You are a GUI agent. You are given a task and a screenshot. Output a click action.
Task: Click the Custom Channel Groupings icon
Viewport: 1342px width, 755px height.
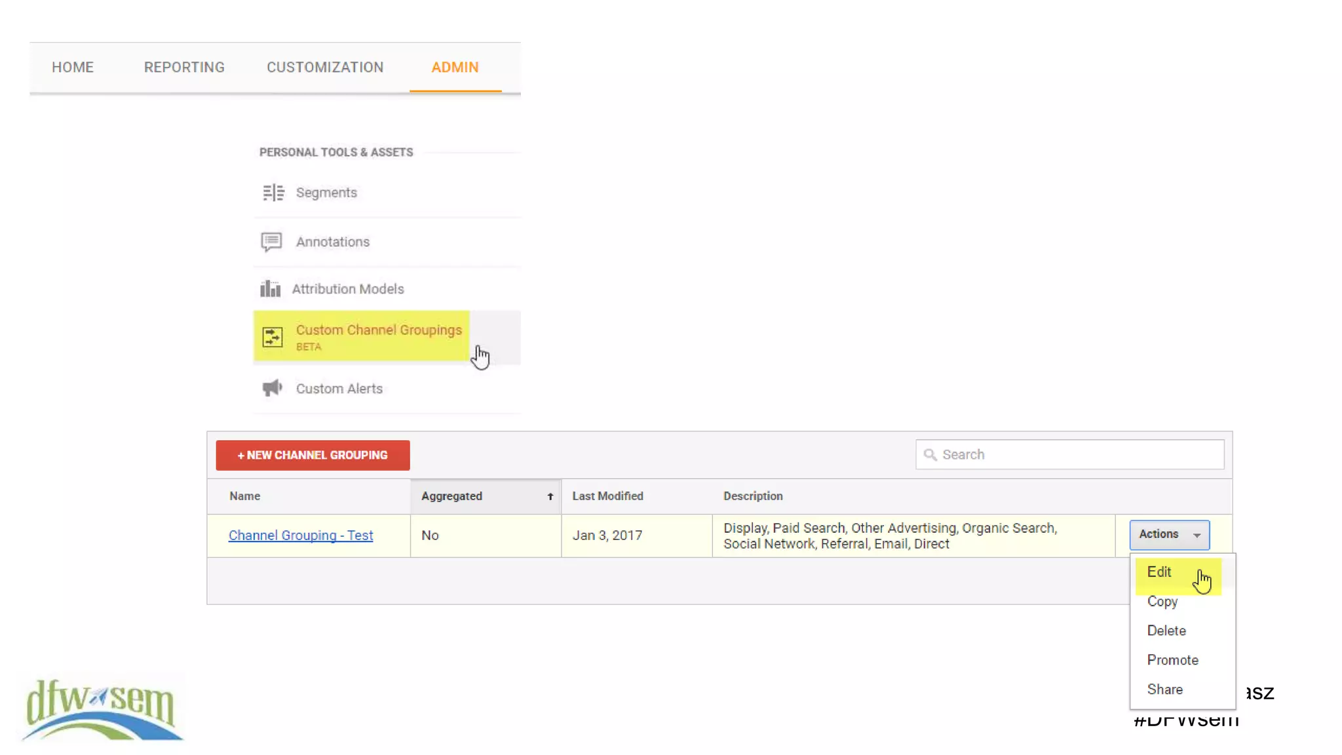point(273,337)
